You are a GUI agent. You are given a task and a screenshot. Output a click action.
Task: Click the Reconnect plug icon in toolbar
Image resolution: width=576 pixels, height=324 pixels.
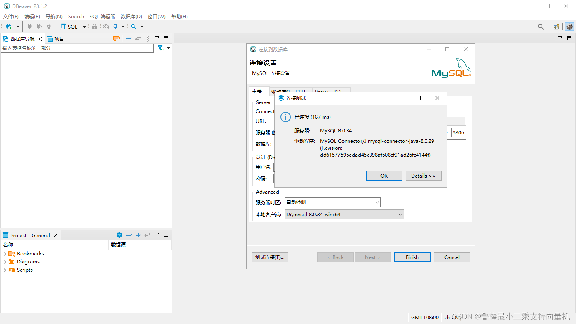(39, 27)
